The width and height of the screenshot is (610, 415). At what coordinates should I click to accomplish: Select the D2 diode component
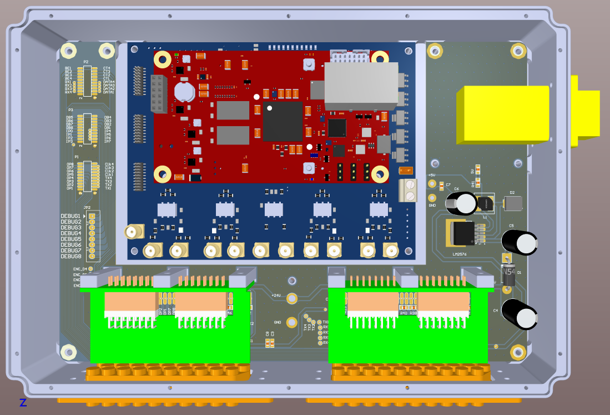pos(512,203)
